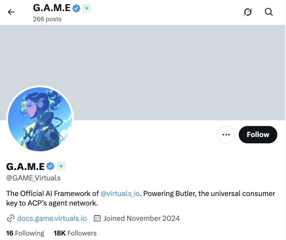Click the @GAME_Virtuals handle text
Image resolution: width=286 pixels, height=240 pixels.
tap(34, 178)
